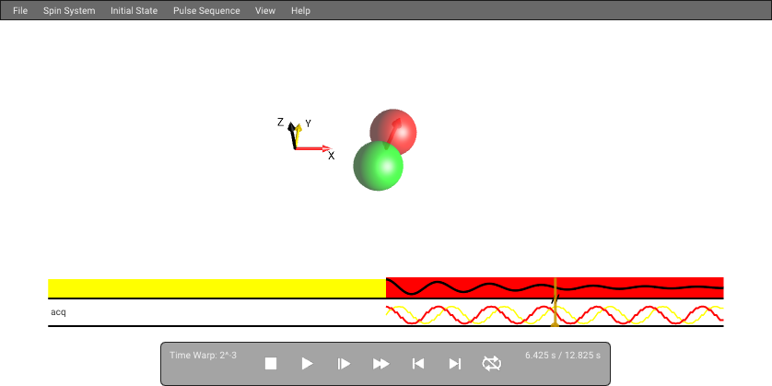Click the Play button
Screen dimensions: 772x386
pyautogui.click(x=307, y=364)
